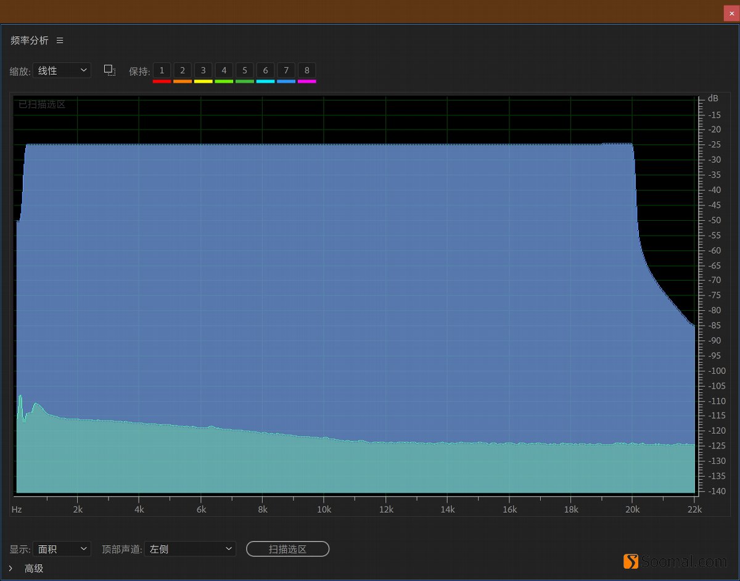This screenshot has width=740, height=581.
Task: Click the scan-selection-while-playing icon beside 缩放
Action: point(109,70)
